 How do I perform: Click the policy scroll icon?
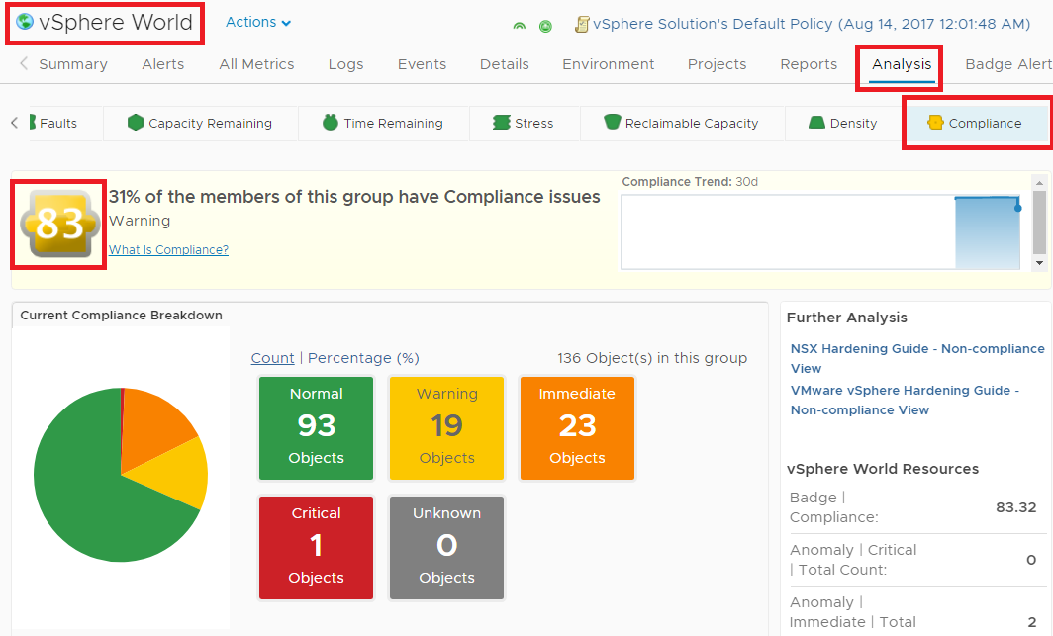pos(582,25)
